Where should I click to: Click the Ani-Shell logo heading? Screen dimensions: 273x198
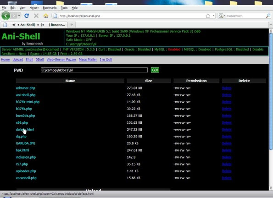point(21,36)
